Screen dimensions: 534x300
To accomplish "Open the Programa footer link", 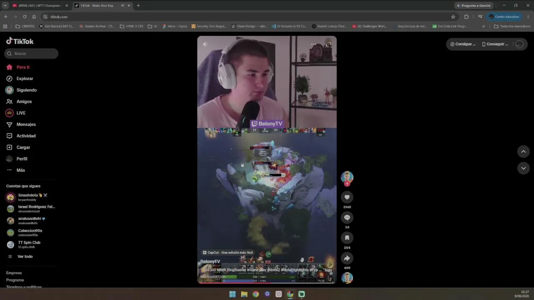I will point(15,280).
